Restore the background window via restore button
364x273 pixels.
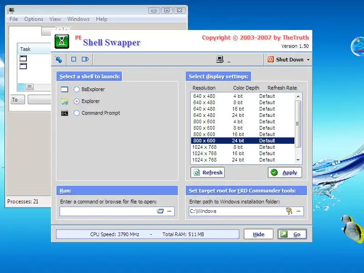point(167,10)
